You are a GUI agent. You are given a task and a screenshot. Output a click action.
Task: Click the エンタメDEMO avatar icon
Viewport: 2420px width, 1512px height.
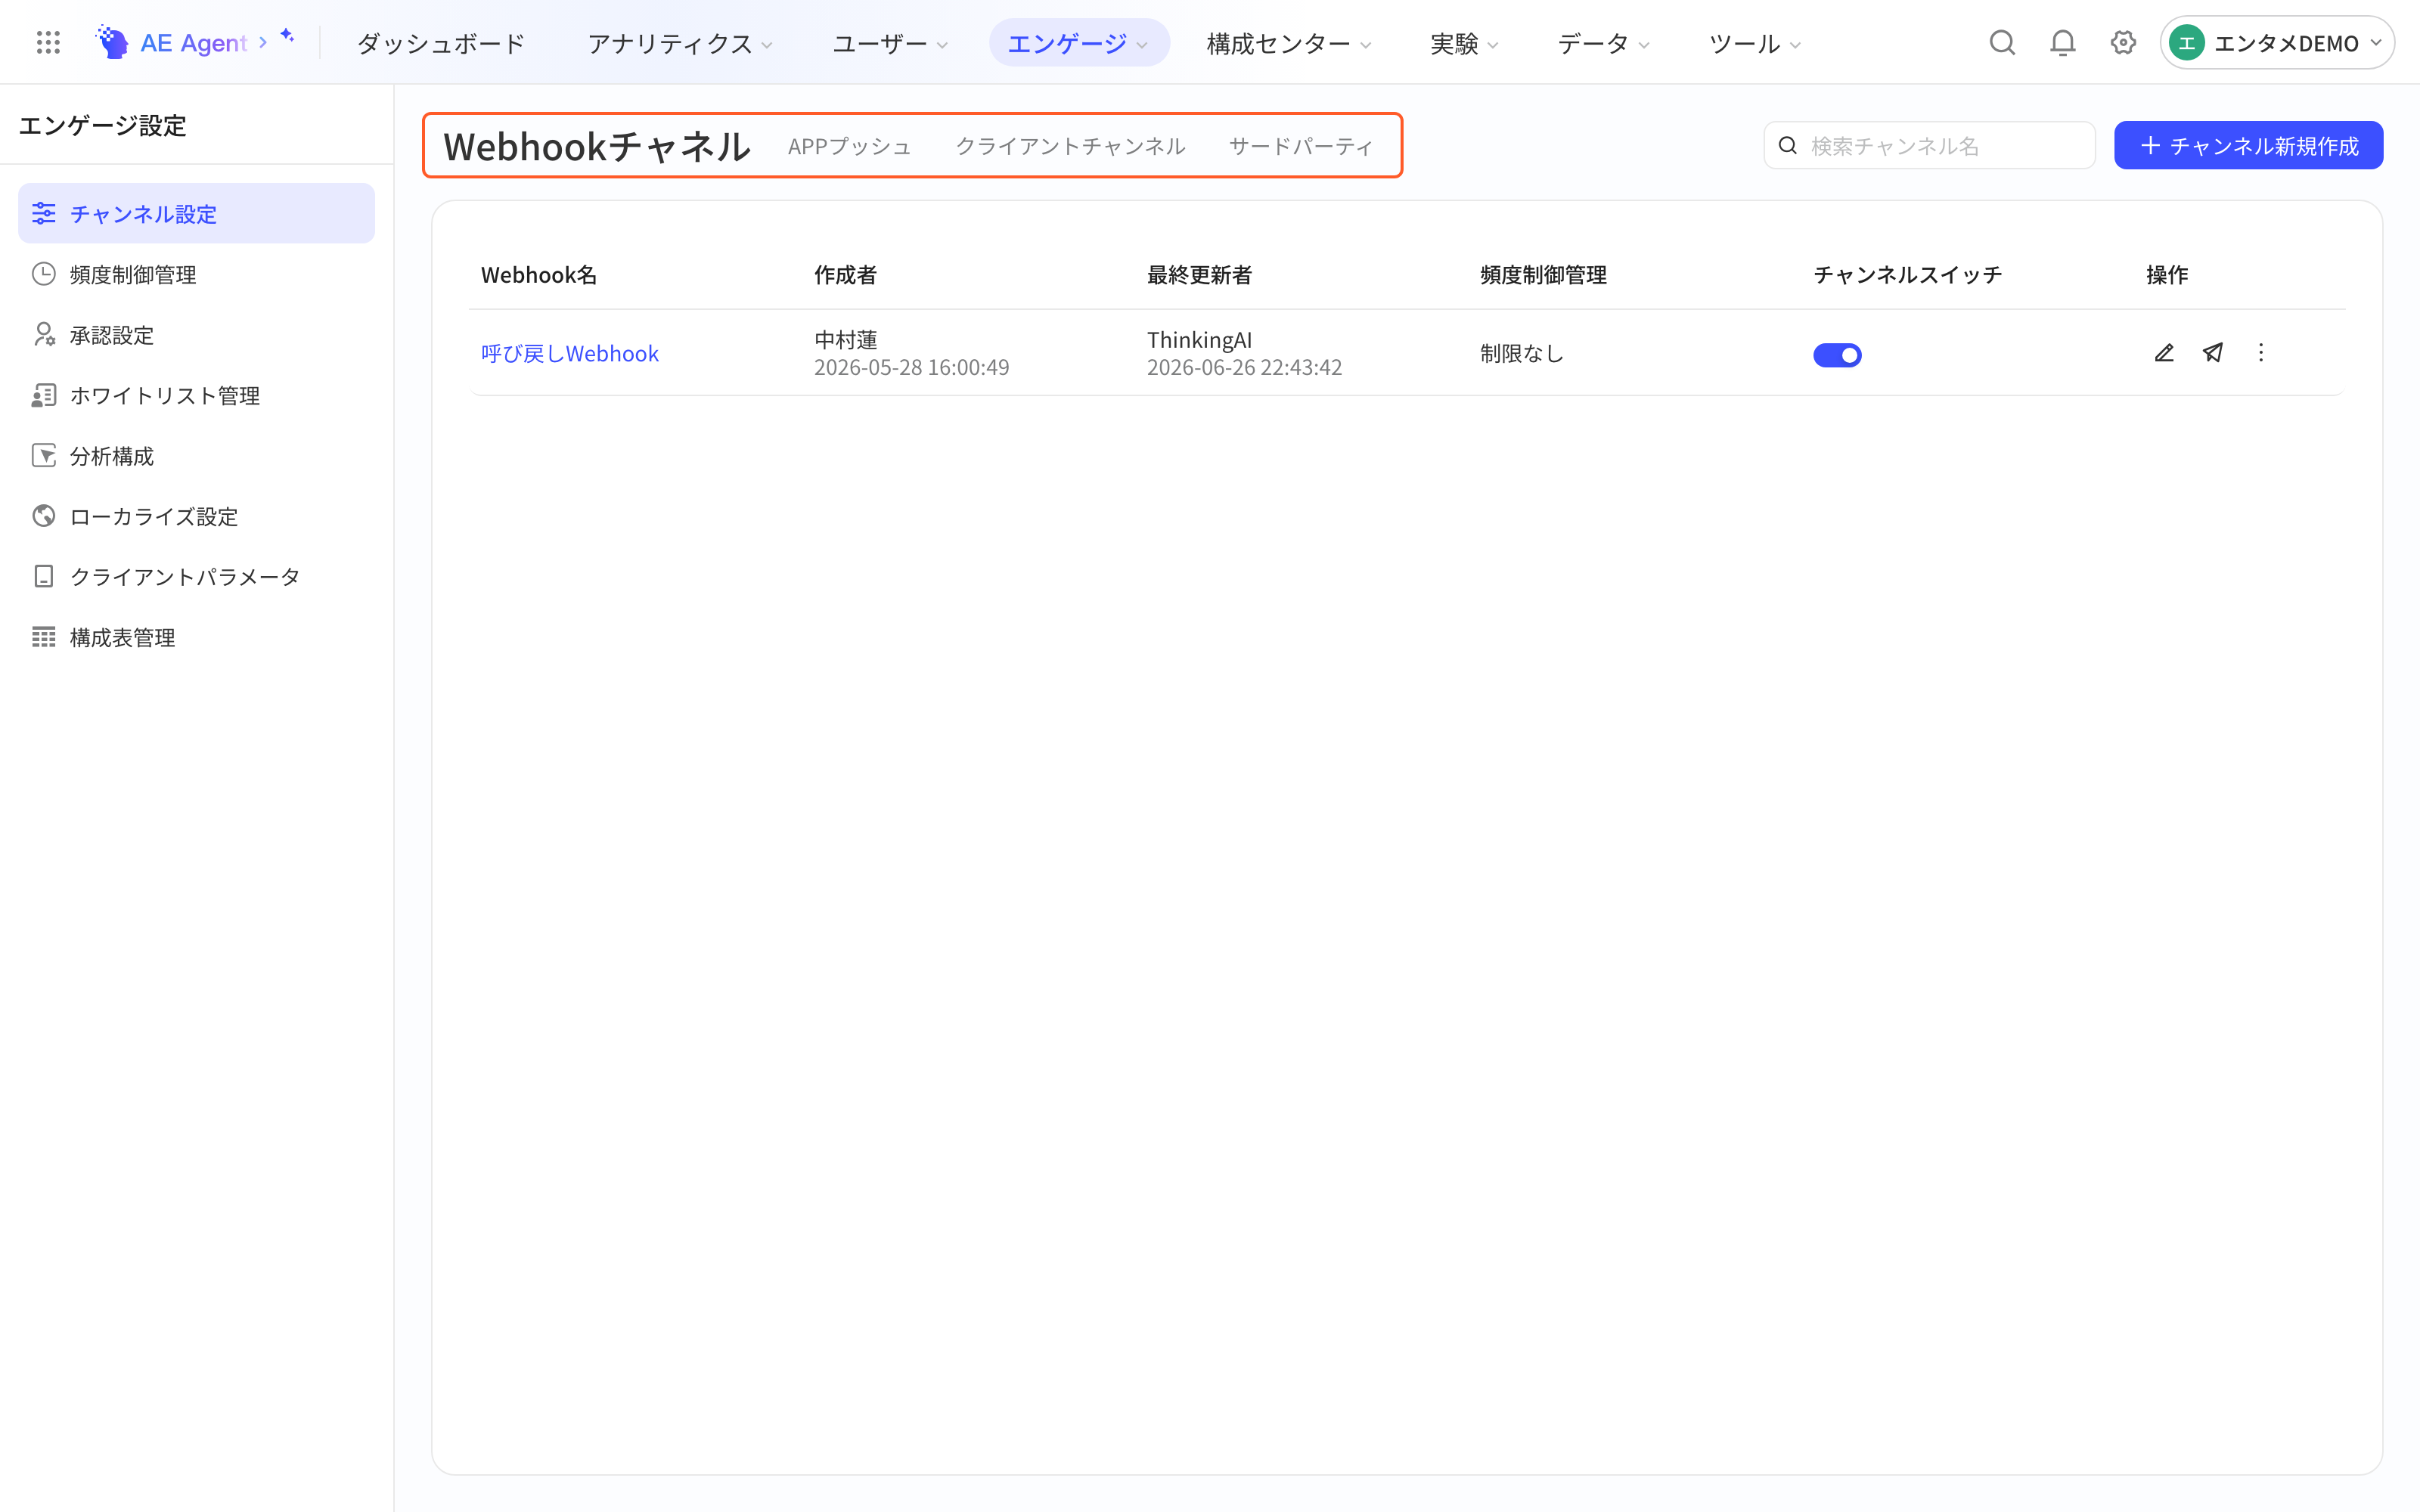tap(2187, 43)
